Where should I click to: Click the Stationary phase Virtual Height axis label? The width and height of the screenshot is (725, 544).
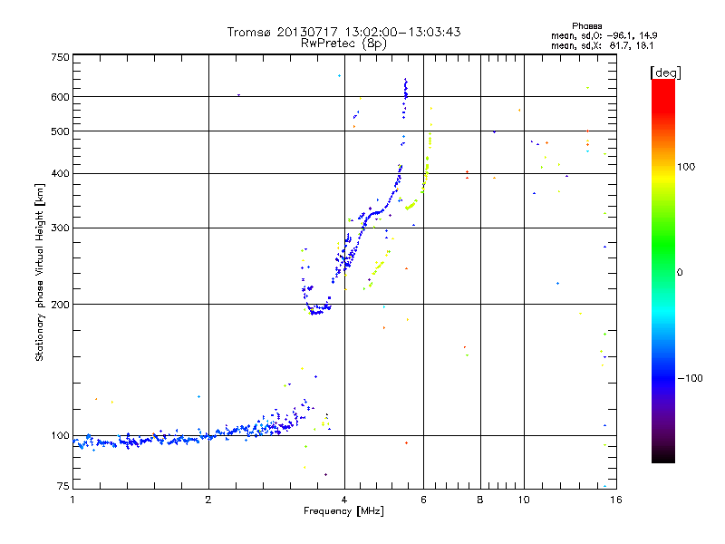click(x=40, y=272)
